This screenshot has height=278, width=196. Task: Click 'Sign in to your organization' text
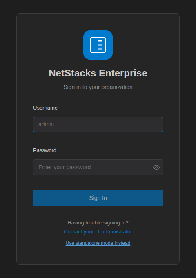[98, 87]
